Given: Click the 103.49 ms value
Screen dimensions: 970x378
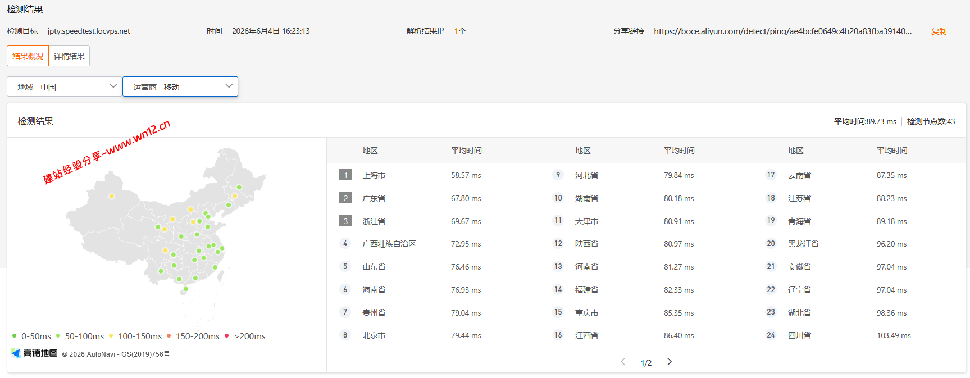Looking at the screenshot, I should tap(894, 335).
